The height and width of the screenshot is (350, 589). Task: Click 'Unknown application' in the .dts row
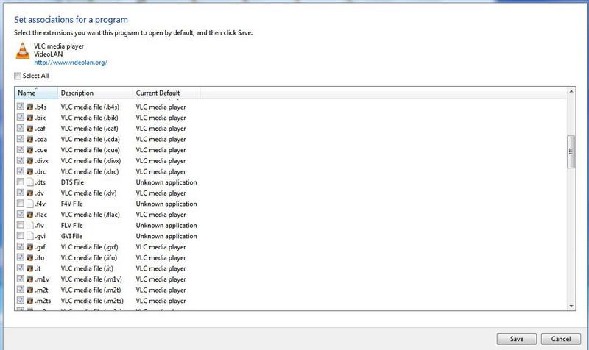pos(166,182)
